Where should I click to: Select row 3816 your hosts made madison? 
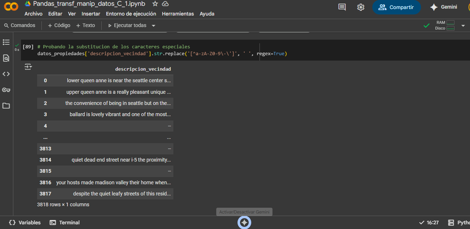[114, 182]
